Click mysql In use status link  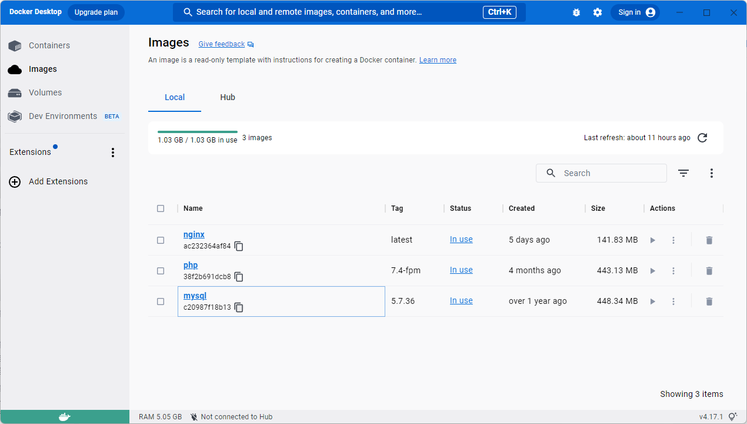[x=461, y=301]
